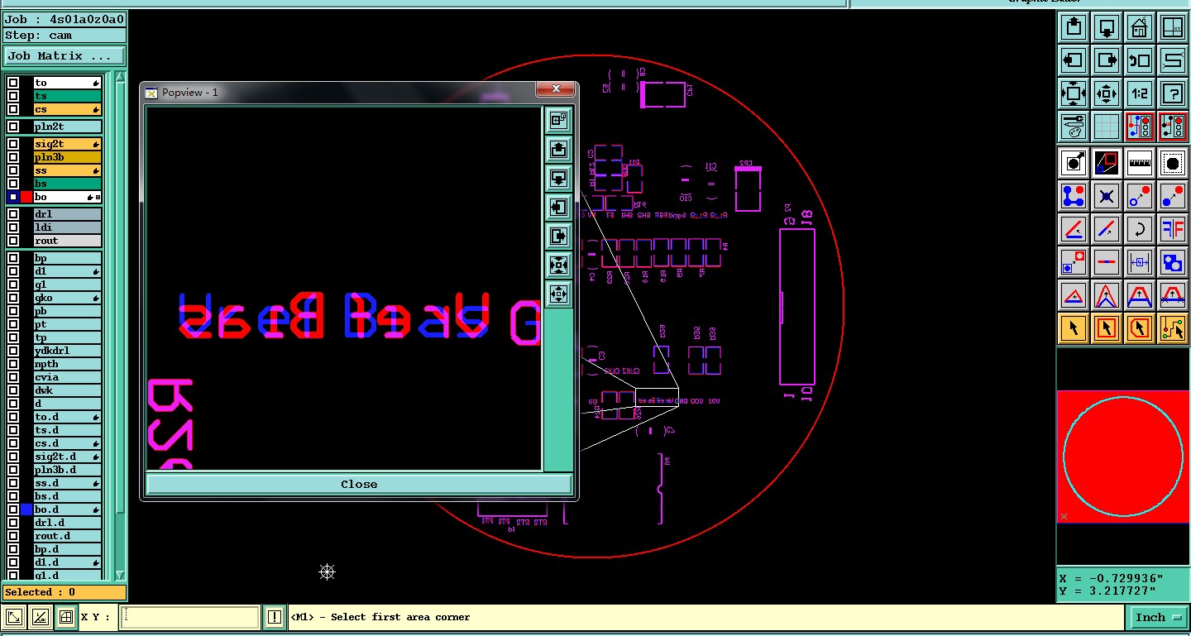Select layer name ldi
This screenshot has height=636, width=1191.
coord(67,227)
